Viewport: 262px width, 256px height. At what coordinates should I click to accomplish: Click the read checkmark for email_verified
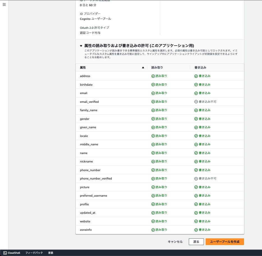pyautogui.click(x=153, y=102)
